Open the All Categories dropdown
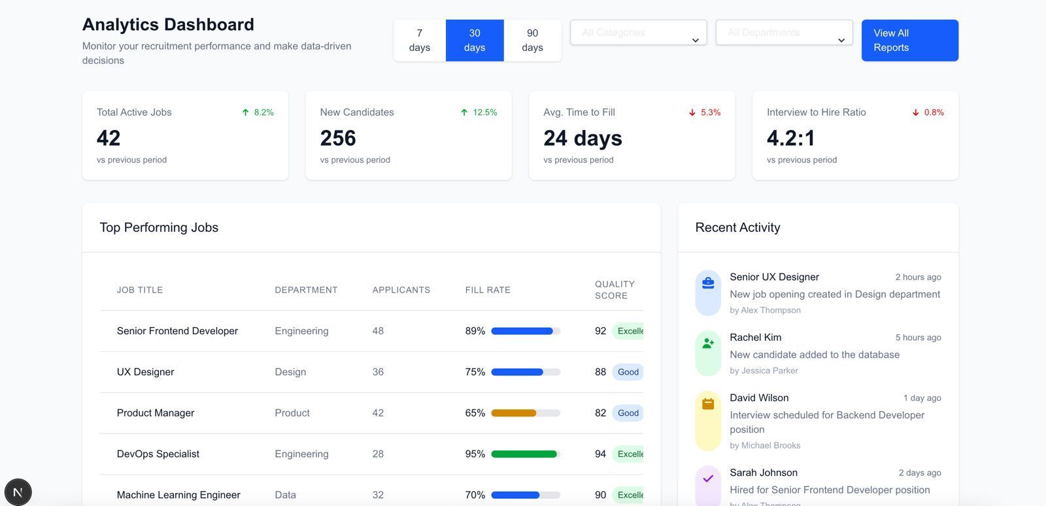This screenshot has height=506, width=1046. tap(638, 33)
